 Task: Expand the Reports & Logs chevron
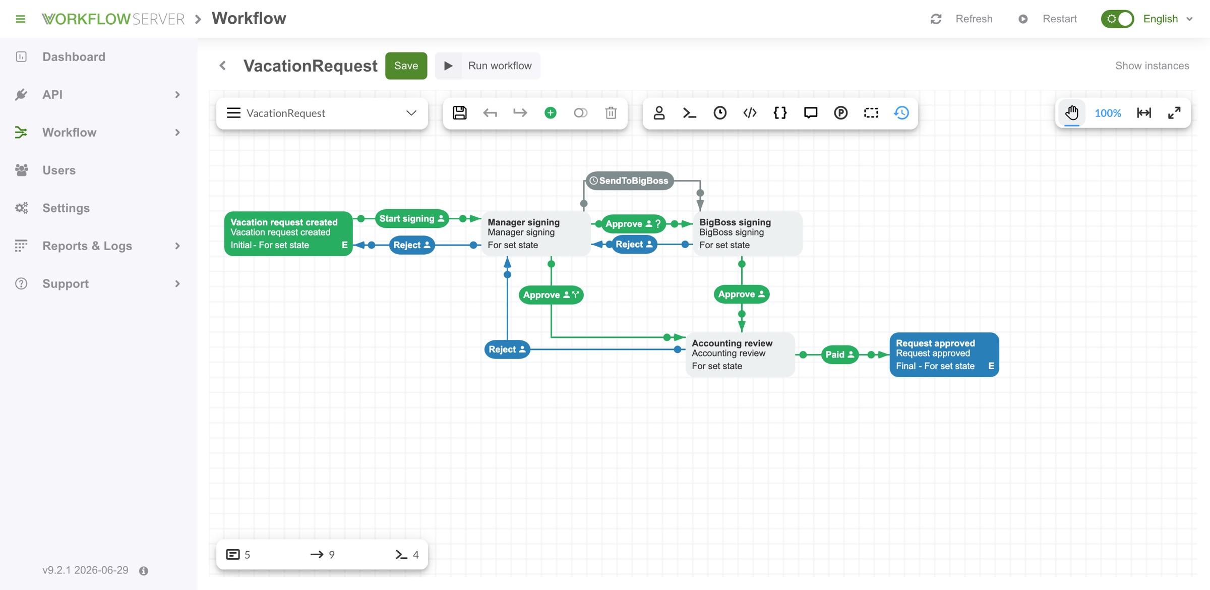coord(177,246)
